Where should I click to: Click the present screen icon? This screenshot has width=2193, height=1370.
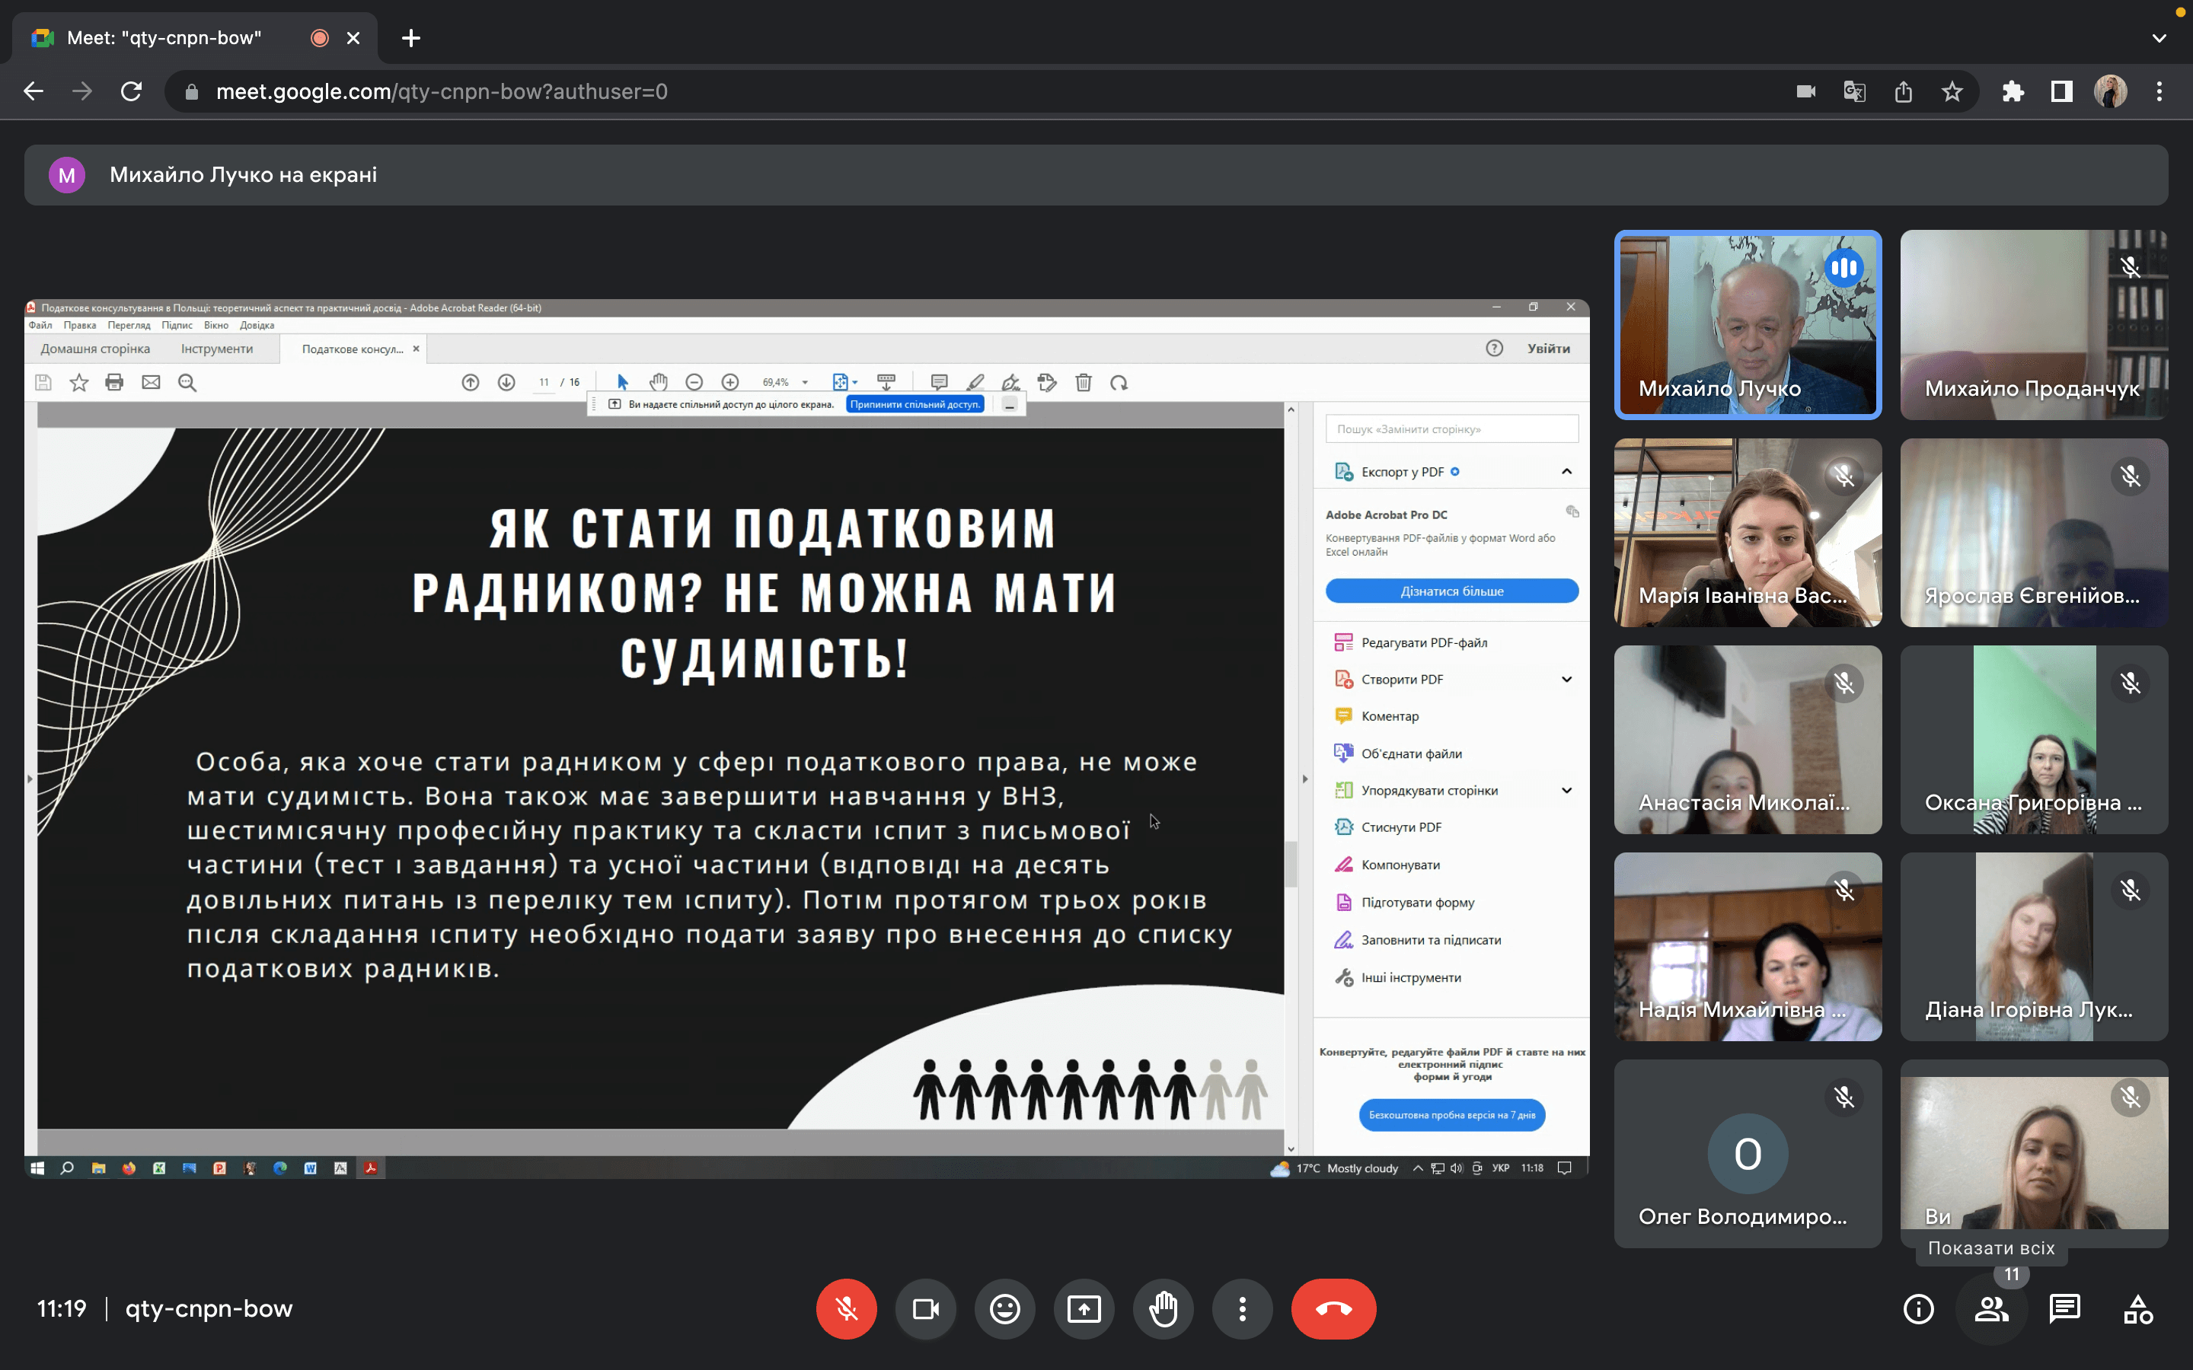coord(1084,1308)
